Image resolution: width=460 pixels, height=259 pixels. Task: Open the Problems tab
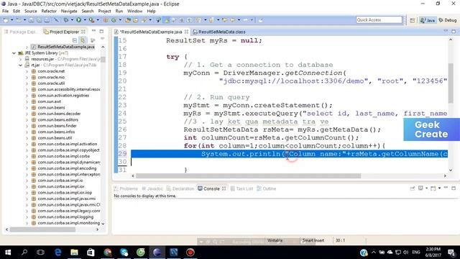[x=126, y=188]
